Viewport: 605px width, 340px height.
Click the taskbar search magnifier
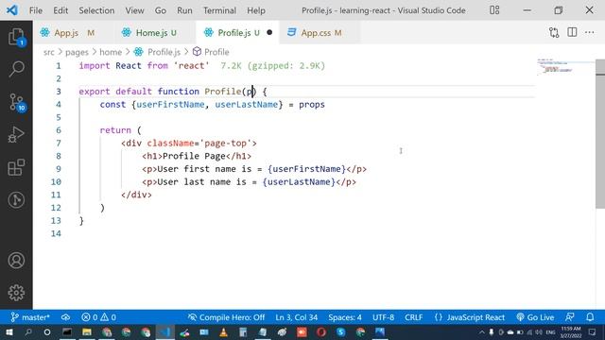point(28,331)
